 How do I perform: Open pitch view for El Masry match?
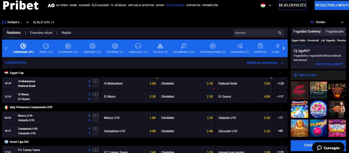point(95,94)
